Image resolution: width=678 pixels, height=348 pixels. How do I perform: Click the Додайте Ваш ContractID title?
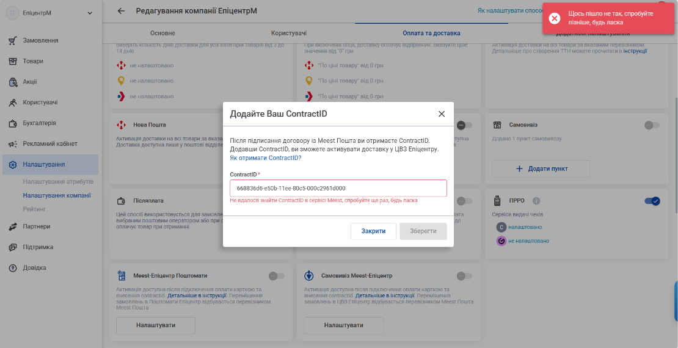(279, 114)
